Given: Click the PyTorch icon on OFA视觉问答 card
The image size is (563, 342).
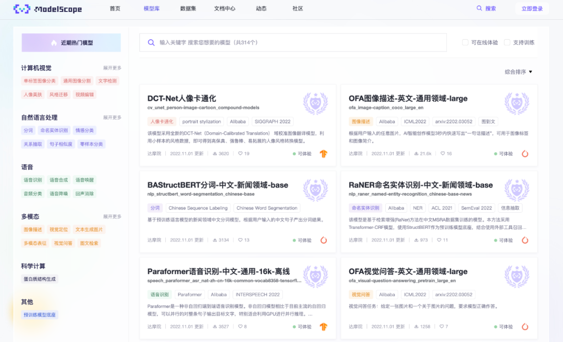Looking at the screenshot, I should tap(525, 327).
